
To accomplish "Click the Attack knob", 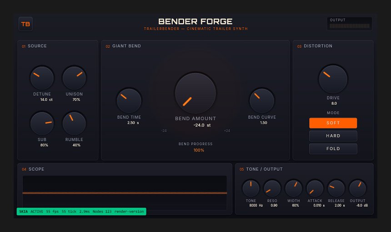I will 315,188.
